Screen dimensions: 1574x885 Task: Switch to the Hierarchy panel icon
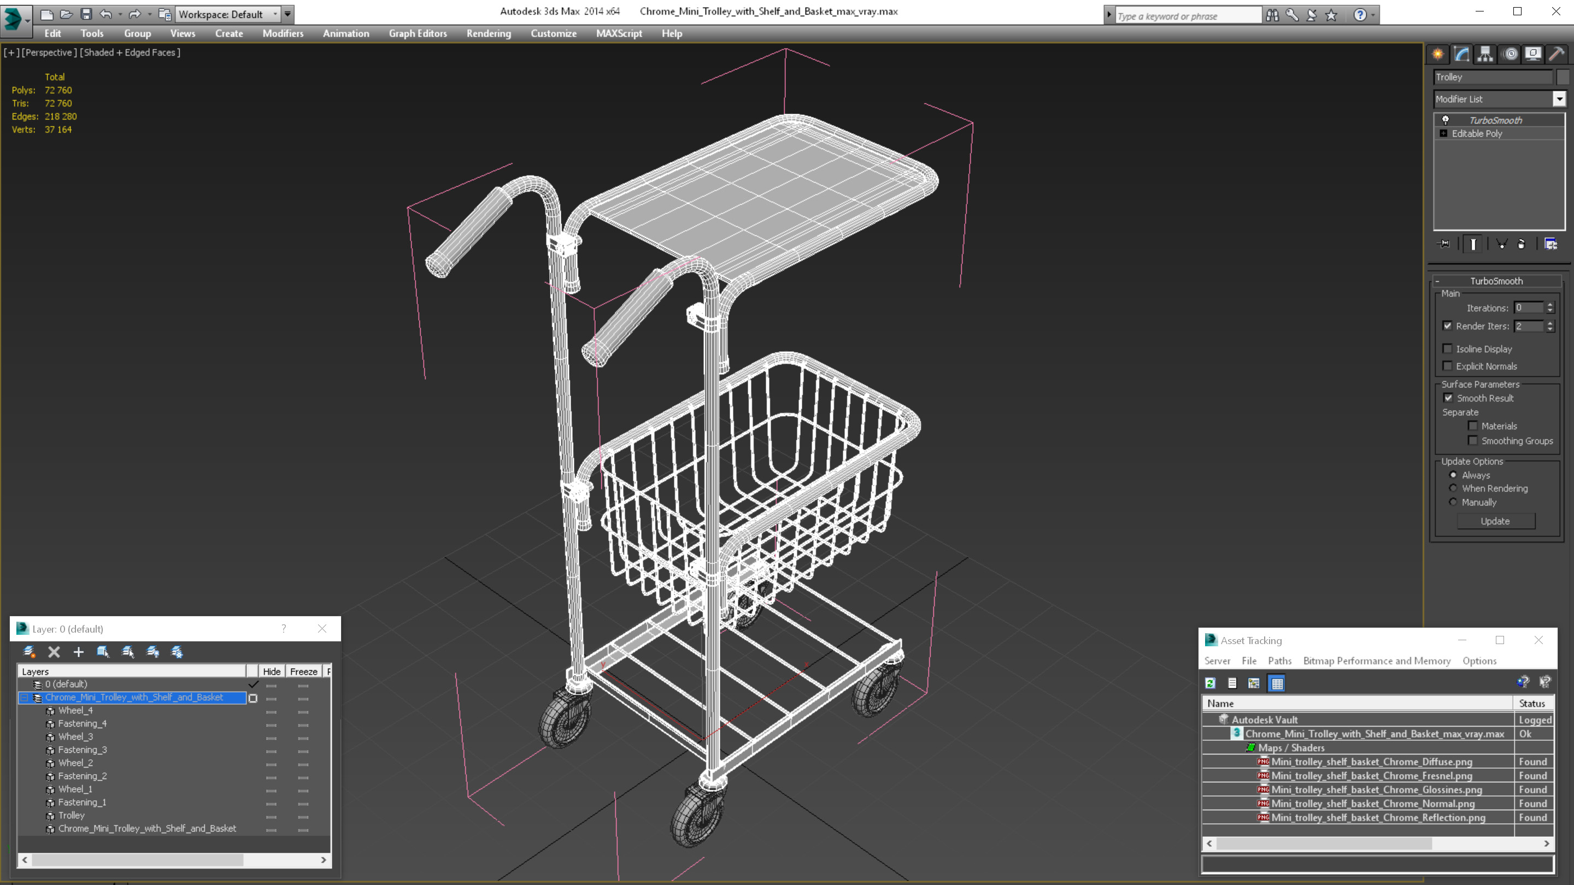pos(1485,54)
